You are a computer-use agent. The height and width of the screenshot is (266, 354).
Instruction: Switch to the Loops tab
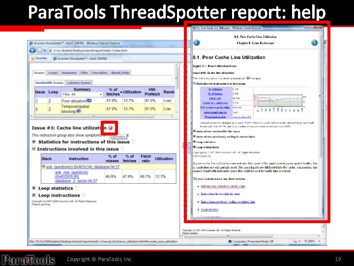(x=53, y=73)
